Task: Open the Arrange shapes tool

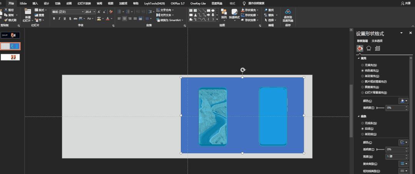Action: point(224,14)
